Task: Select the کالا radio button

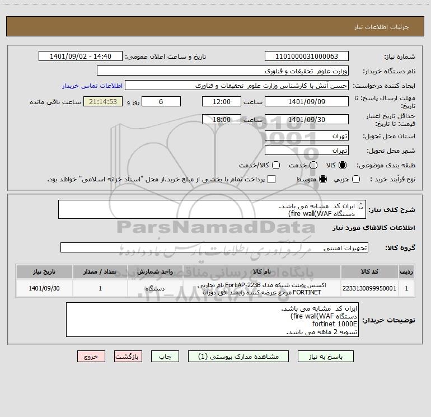Action: pos(343,165)
